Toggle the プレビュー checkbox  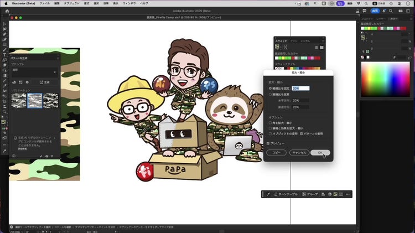point(269,143)
